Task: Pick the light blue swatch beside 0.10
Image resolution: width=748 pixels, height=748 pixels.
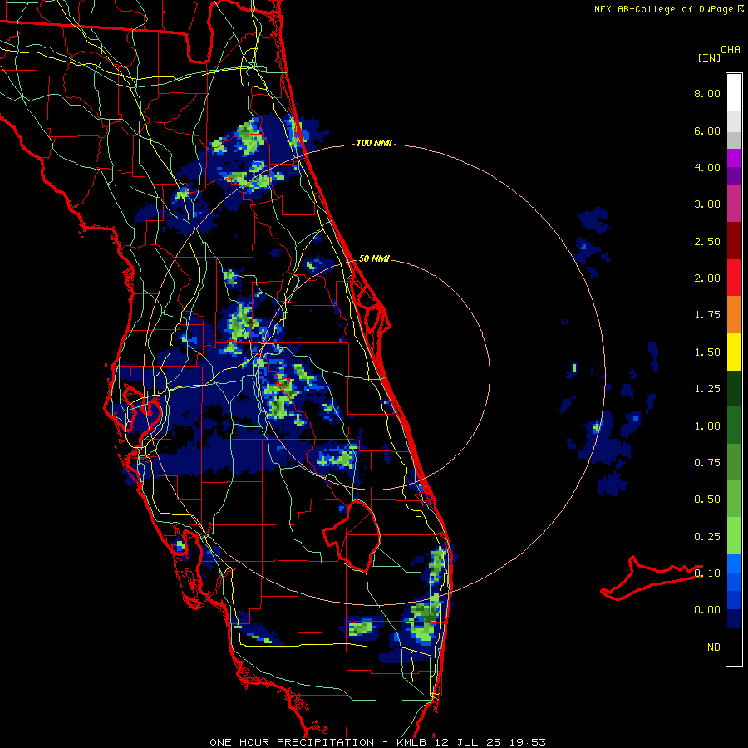Action: coord(734,563)
